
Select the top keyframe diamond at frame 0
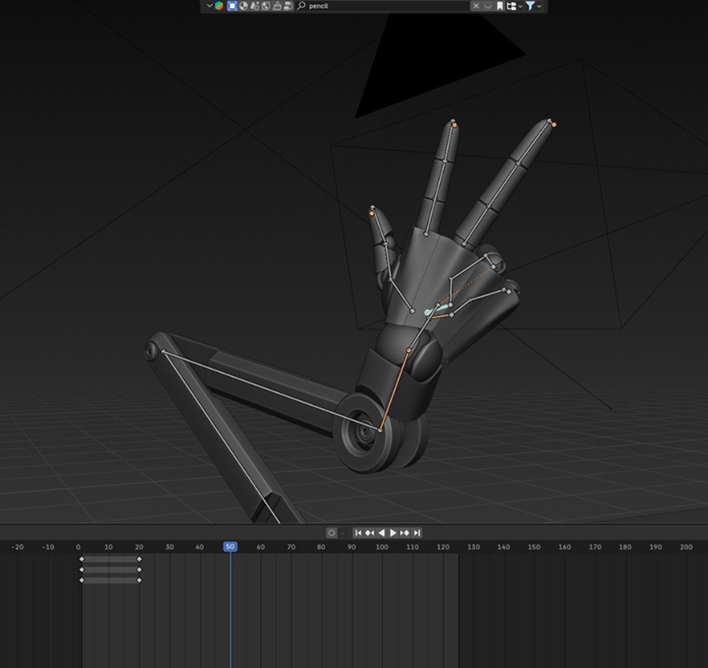point(82,559)
